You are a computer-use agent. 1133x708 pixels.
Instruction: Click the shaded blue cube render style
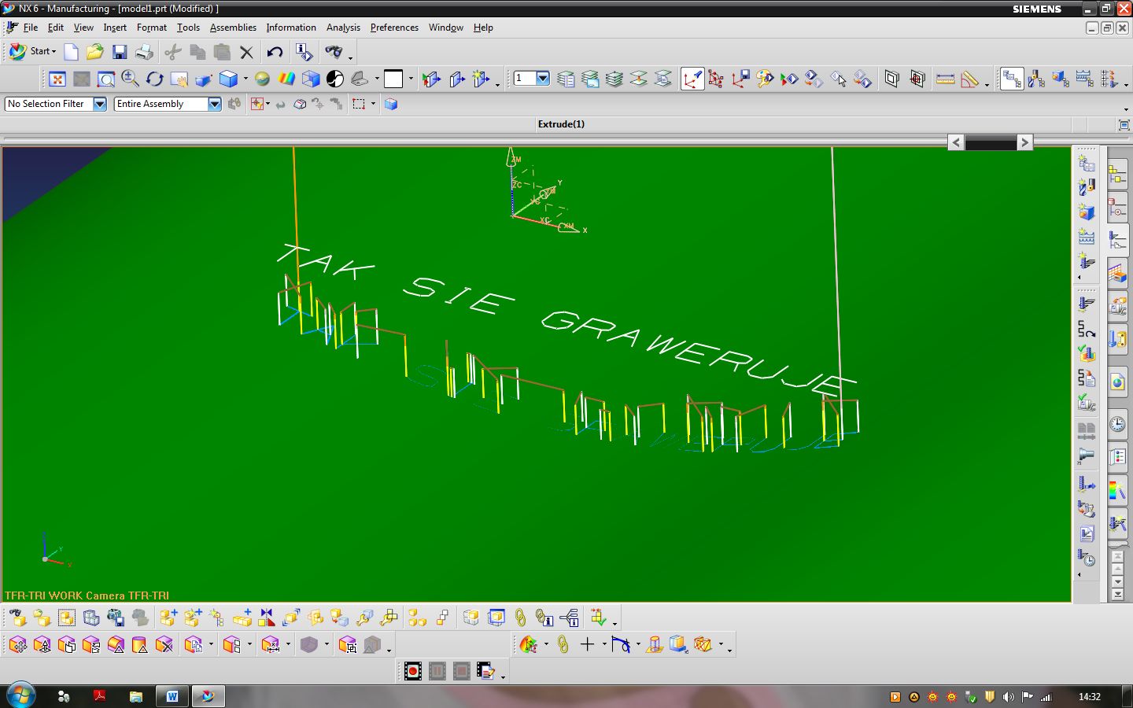tap(228, 79)
